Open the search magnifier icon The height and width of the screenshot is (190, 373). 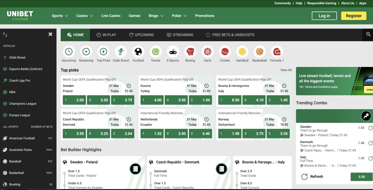click(x=368, y=35)
